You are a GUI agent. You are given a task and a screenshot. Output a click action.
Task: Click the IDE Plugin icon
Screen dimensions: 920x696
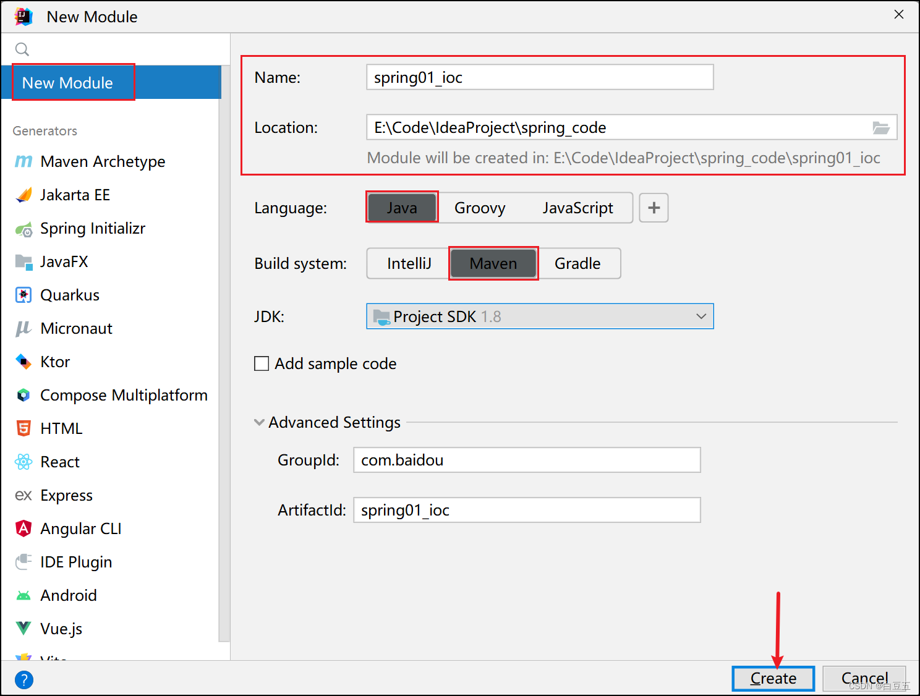coord(23,562)
